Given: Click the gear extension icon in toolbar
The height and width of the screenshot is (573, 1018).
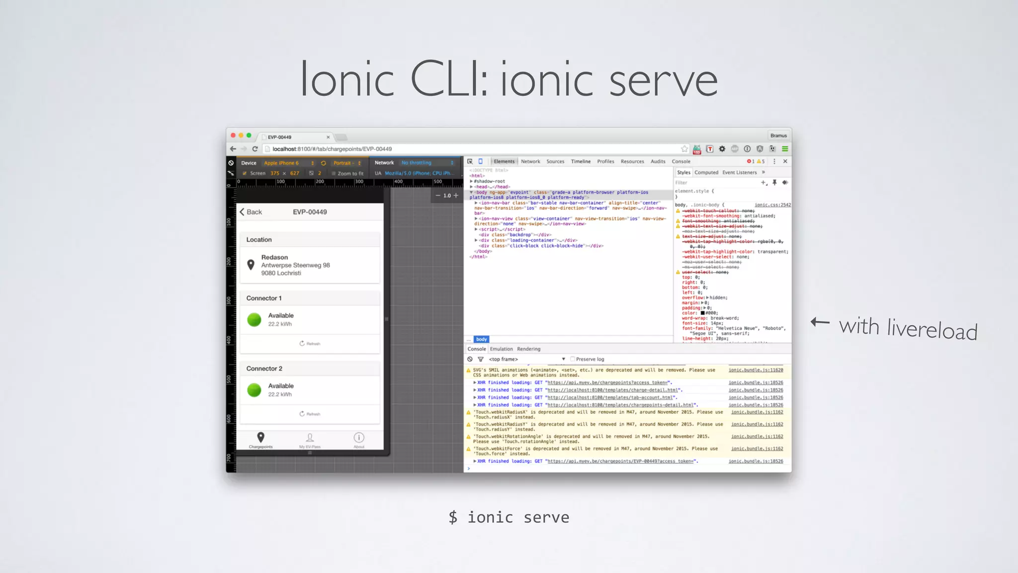Looking at the screenshot, I should [x=722, y=149].
